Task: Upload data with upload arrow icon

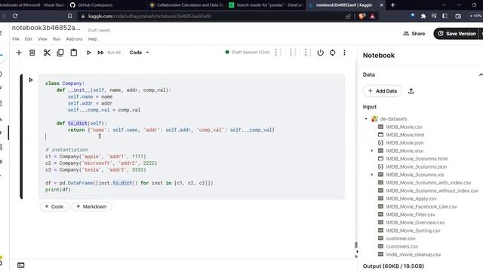Action: point(411,91)
